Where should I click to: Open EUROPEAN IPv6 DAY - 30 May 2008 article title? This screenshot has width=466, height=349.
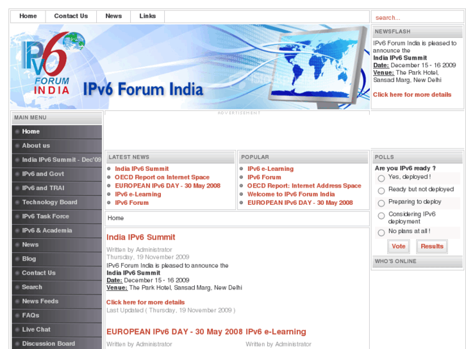[174, 332]
